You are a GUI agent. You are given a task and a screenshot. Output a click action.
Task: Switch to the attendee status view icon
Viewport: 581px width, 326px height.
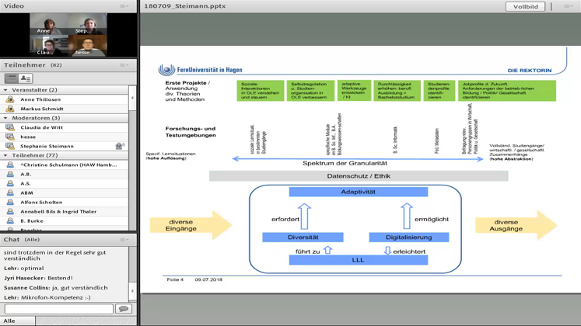[26, 78]
